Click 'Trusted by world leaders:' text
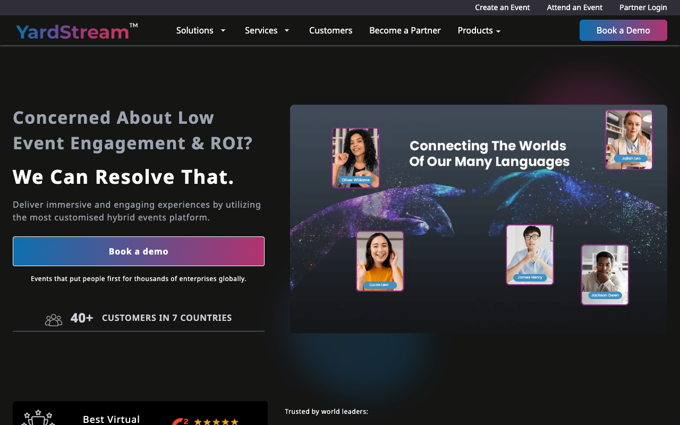The image size is (680, 425). [326, 412]
